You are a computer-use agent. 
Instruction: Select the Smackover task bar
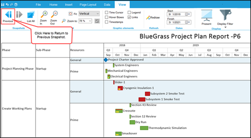(x=119, y=134)
